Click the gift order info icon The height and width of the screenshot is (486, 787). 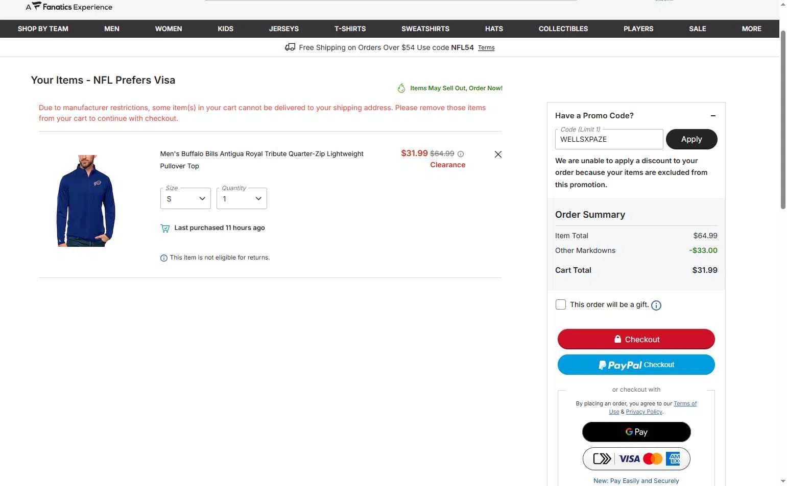pyautogui.click(x=656, y=305)
